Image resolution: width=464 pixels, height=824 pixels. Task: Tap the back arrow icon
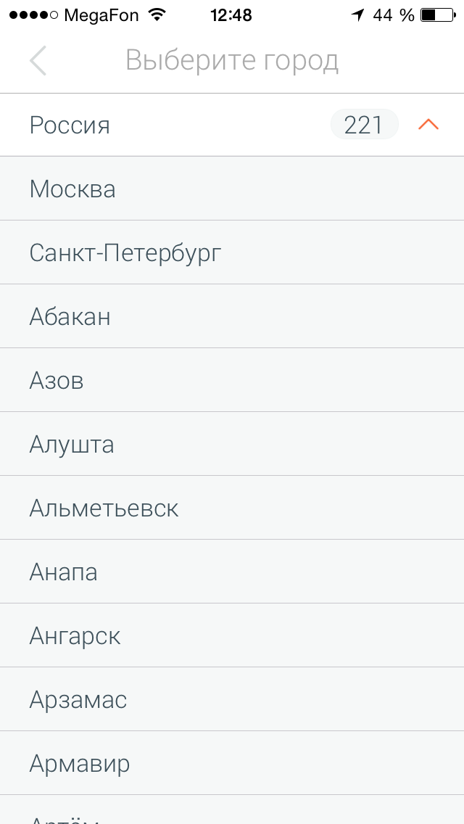click(38, 61)
